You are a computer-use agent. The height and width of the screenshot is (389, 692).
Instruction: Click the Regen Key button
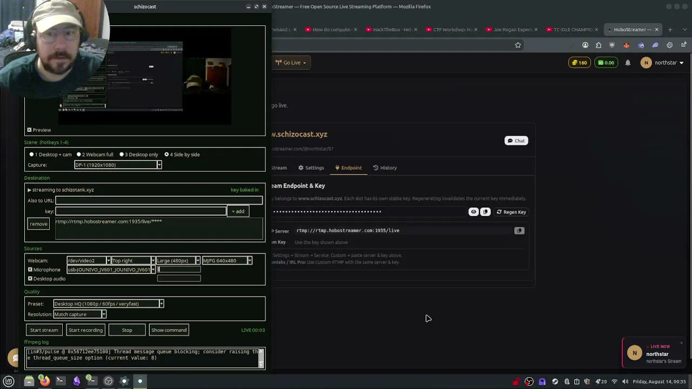tap(511, 212)
